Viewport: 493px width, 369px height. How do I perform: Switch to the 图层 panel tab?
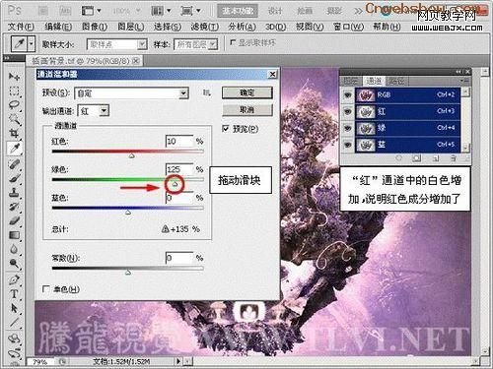351,81
